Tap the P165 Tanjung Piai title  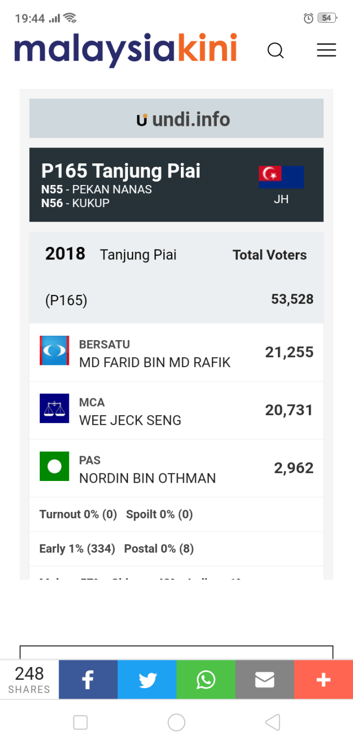tap(121, 171)
